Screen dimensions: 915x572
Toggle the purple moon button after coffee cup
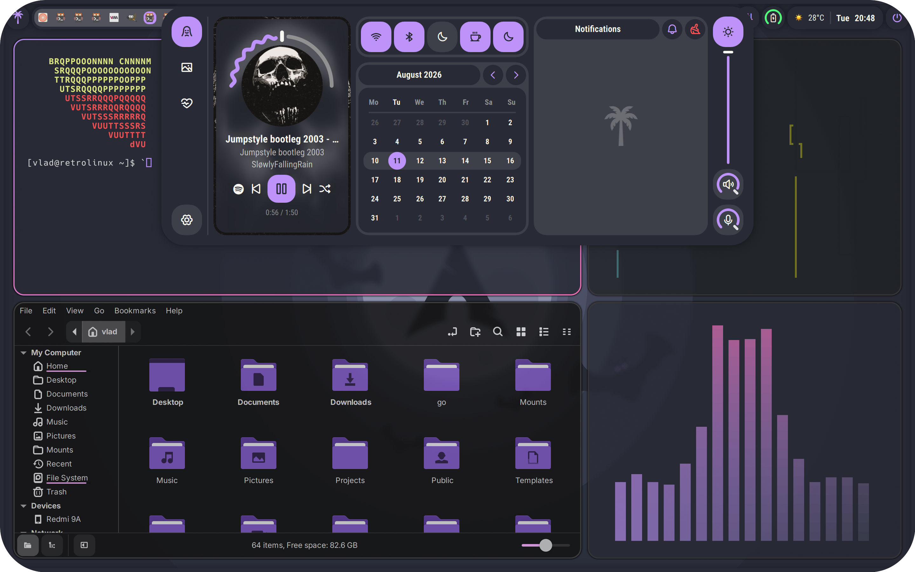[x=509, y=37]
